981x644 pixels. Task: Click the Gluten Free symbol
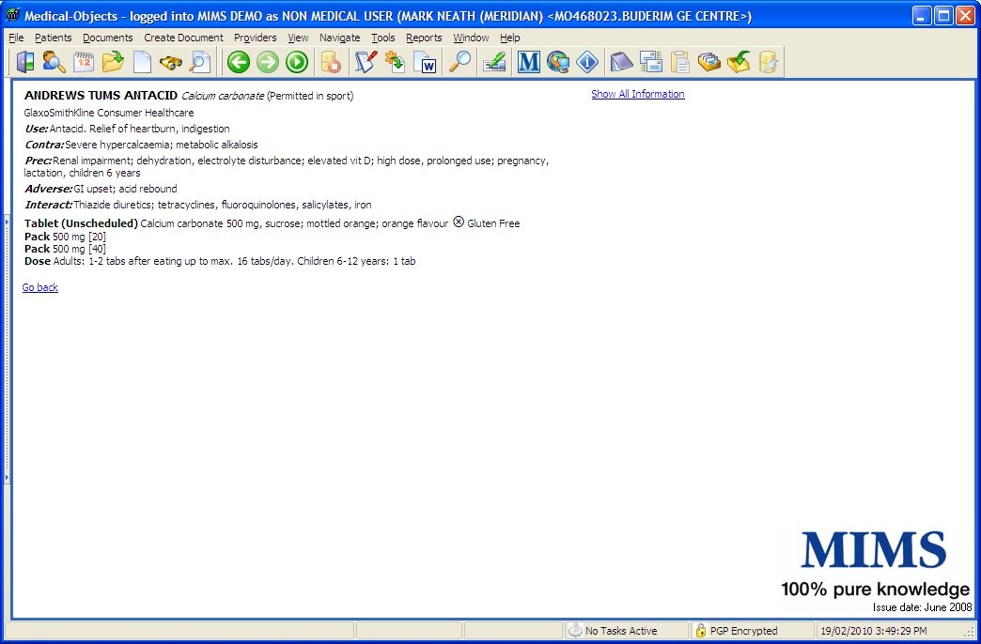(x=459, y=222)
